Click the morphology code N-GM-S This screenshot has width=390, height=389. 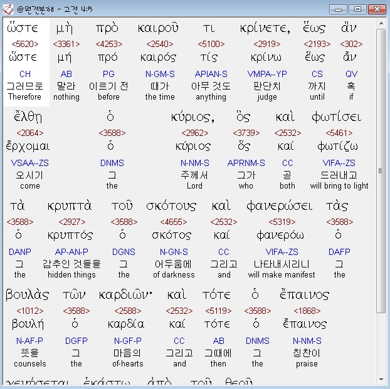click(160, 74)
